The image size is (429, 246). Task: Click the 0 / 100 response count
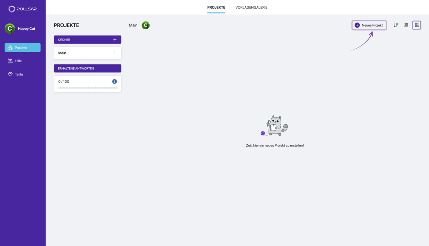[x=64, y=82]
